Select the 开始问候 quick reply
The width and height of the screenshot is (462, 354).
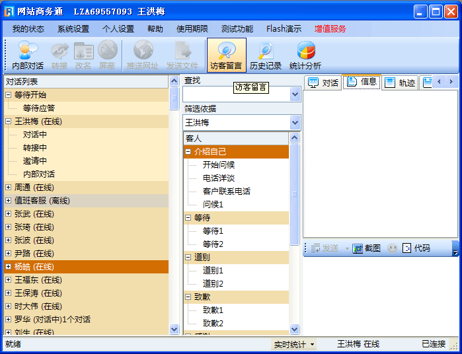[219, 165]
